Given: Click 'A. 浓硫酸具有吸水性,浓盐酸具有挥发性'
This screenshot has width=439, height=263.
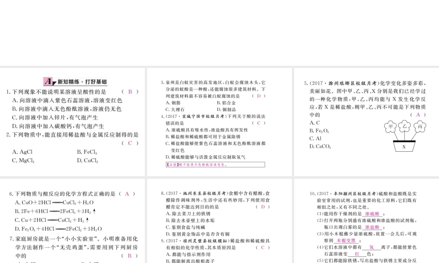Looking at the screenshot, I should [x=207, y=130].
